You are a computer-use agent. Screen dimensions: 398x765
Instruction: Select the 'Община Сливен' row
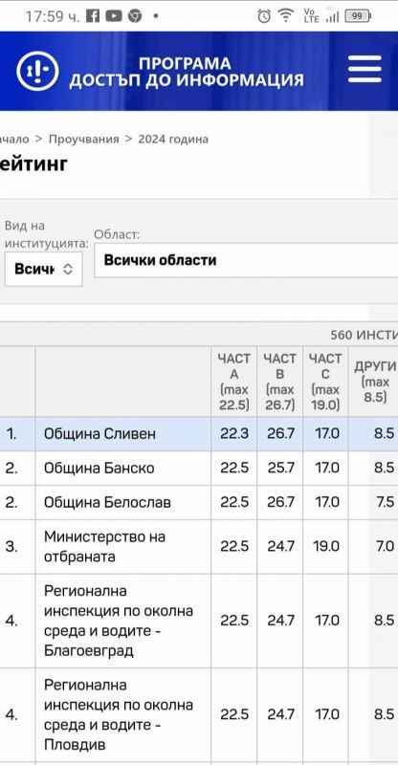click(199, 434)
